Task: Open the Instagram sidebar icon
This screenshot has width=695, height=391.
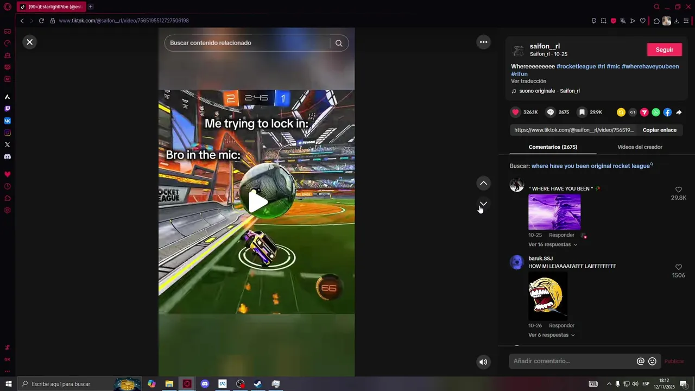Action: (8, 133)
